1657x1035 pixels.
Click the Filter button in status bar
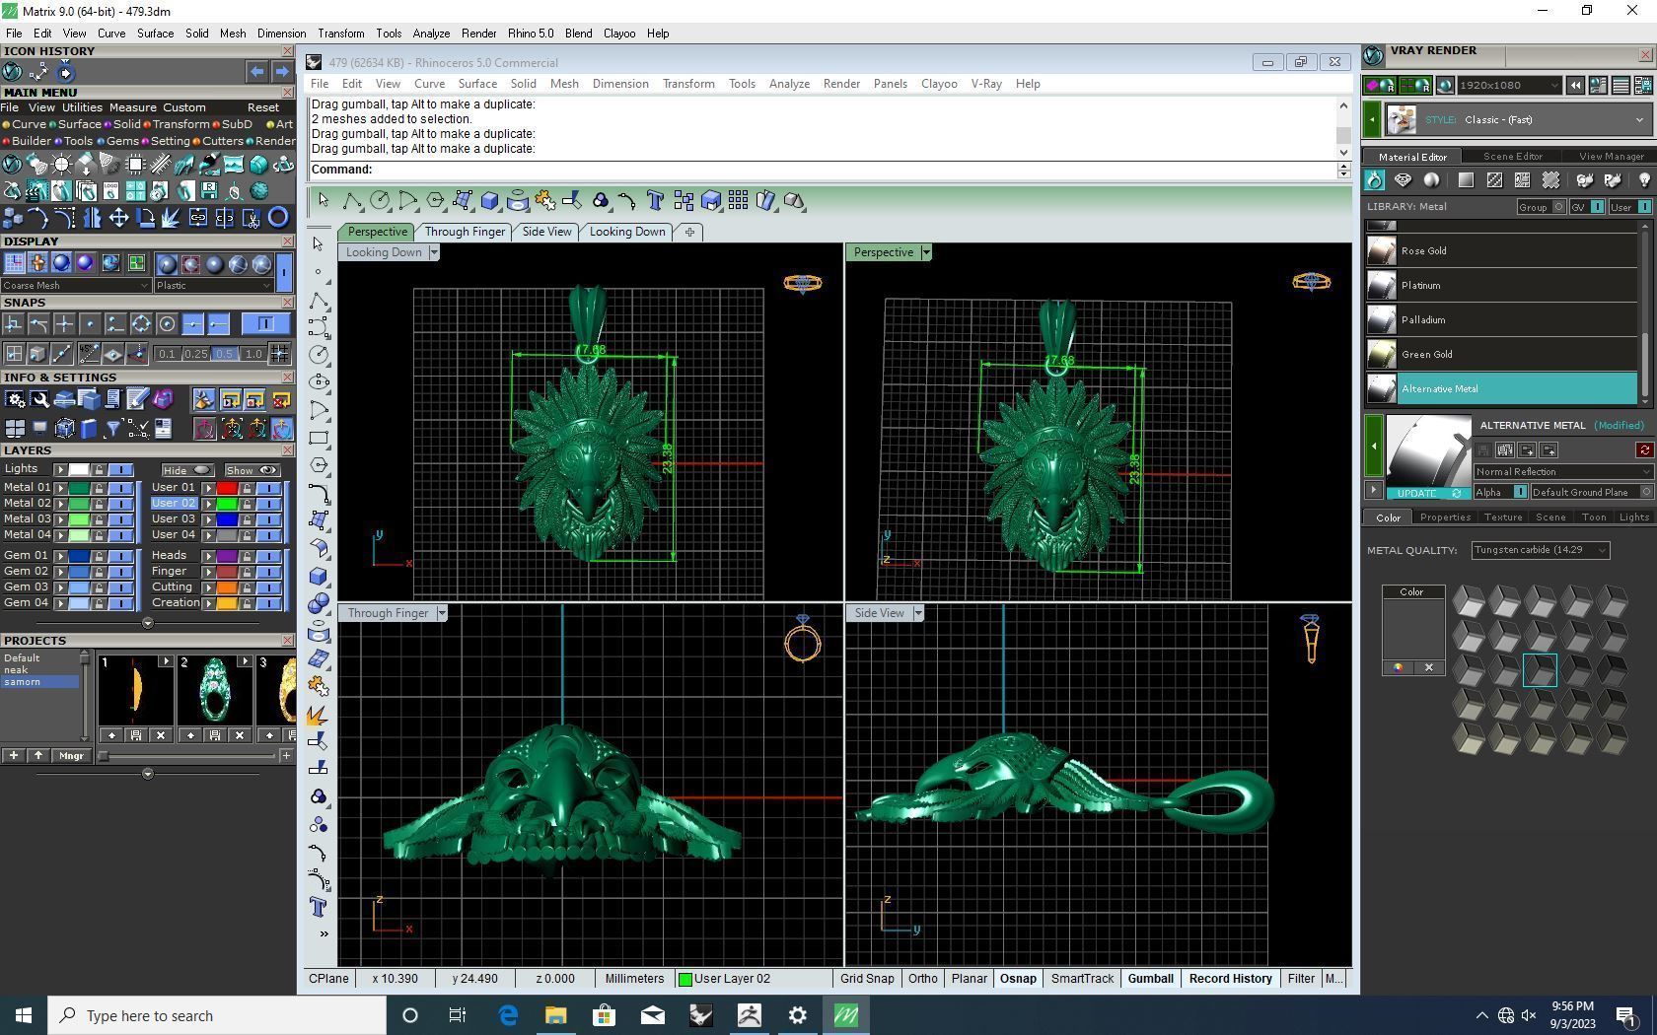coord(1300,979)
